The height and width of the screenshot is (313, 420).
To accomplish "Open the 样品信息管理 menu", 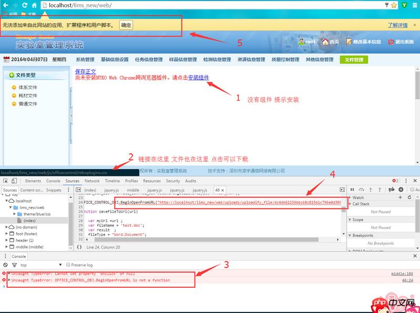I will click(x=183, y=59).
